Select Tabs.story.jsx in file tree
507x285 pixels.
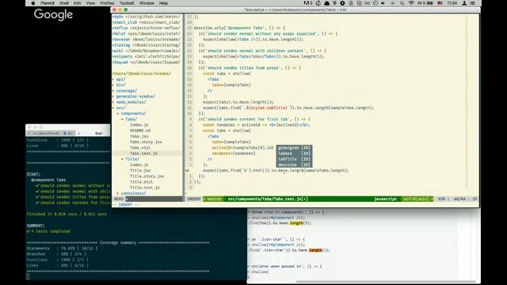(x=146, y=142)
